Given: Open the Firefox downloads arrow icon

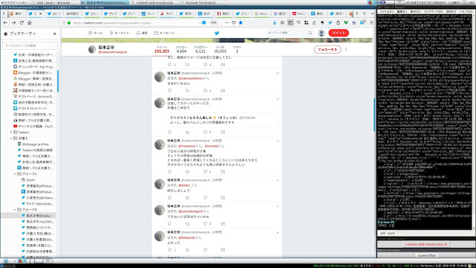Looking at the screenshot, I should click(x=274, y=23).
